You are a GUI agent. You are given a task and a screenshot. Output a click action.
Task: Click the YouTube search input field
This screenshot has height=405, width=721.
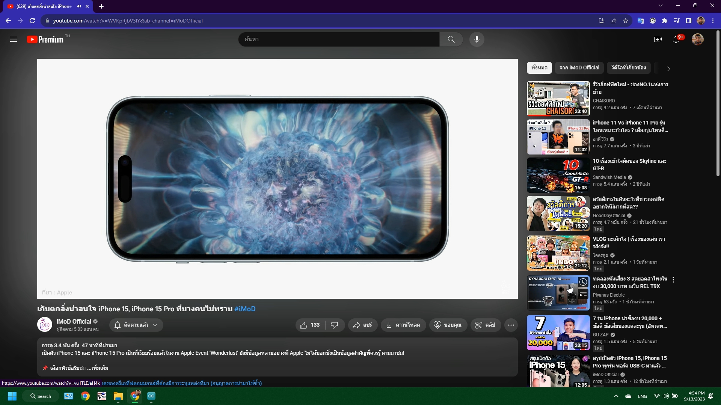click(x=339, y=39)
